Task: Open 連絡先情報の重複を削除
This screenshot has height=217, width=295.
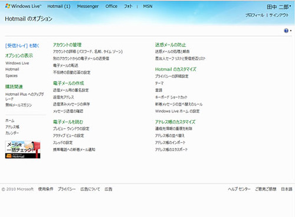Action: (x=173, y=129)
